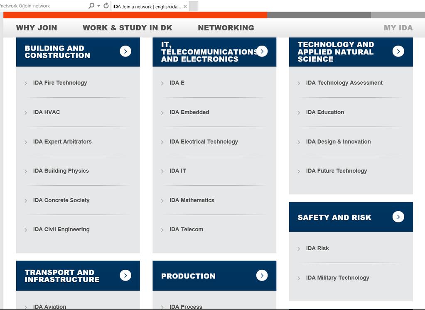
Task: Open the IDA Expert Arbitrators link
Action: click(x=62, y=142)
